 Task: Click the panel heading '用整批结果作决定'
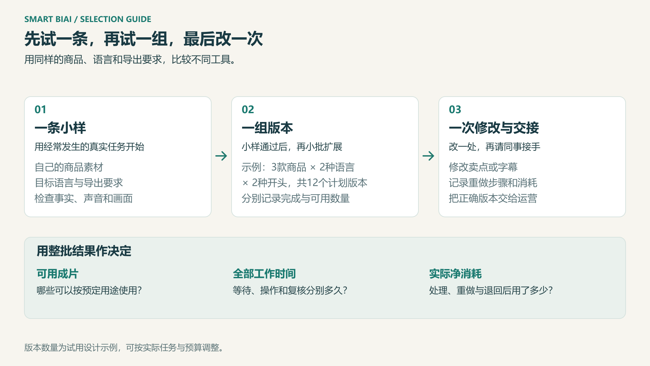(x=84, y=251)
